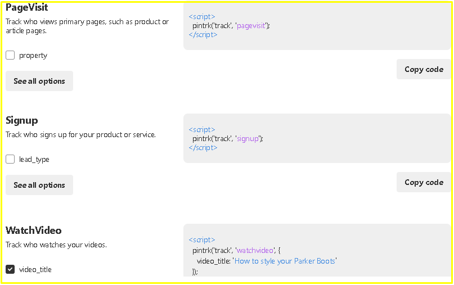The height and width of the screenshot is (285, 454).
Task: Click the property label text
Action: tap(33, 56)
